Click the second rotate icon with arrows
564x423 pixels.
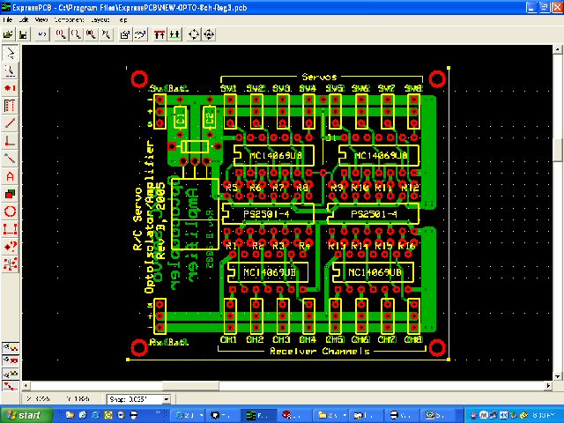click(209, 34)
